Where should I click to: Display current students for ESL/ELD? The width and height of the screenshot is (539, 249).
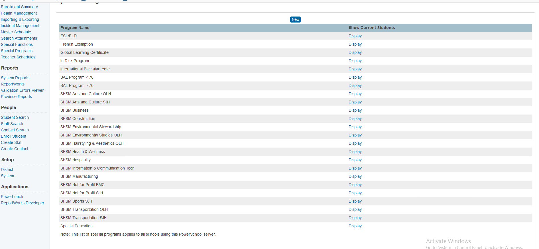[355, 36]
